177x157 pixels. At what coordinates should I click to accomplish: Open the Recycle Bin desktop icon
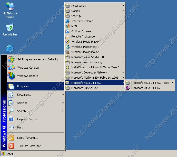tap(10, 30)
